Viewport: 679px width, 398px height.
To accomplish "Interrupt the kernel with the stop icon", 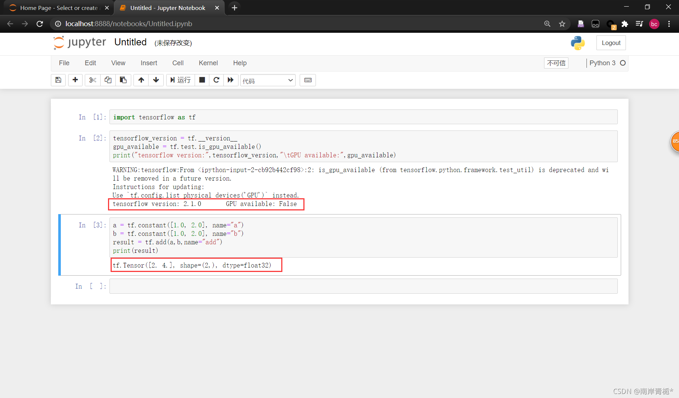I will 202,80.
